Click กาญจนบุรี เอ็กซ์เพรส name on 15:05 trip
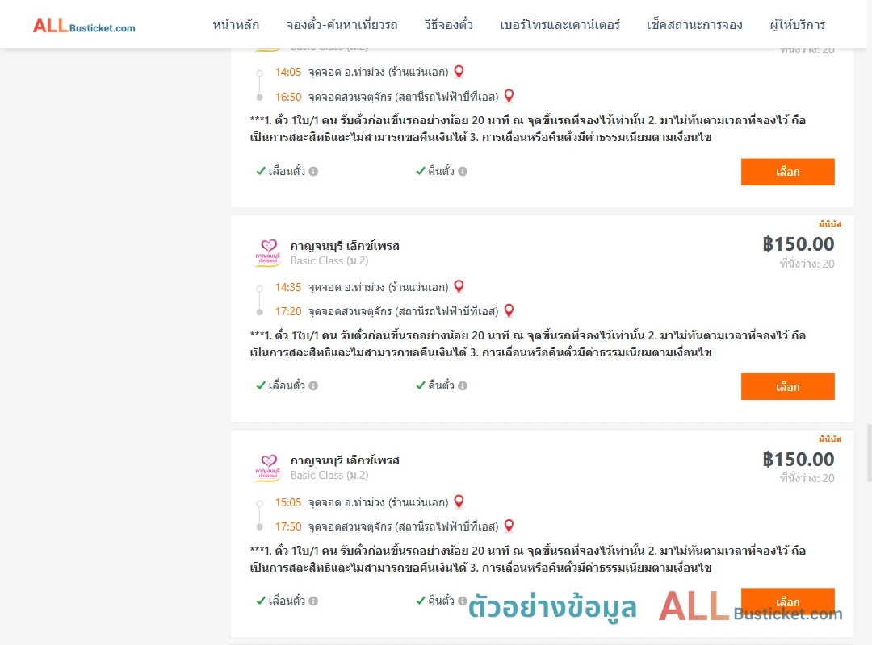 pos(345,460)
